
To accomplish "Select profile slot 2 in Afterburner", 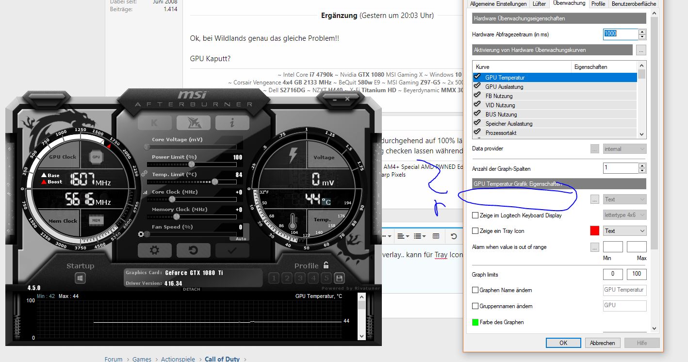I will pyautogui.click(x=287, y=278).
